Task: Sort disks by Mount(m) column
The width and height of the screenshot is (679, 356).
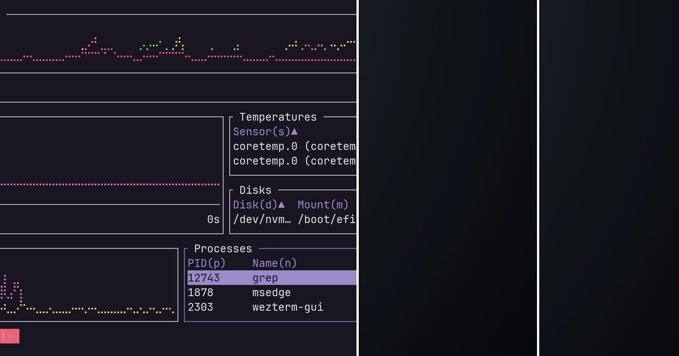Action: 323,205
